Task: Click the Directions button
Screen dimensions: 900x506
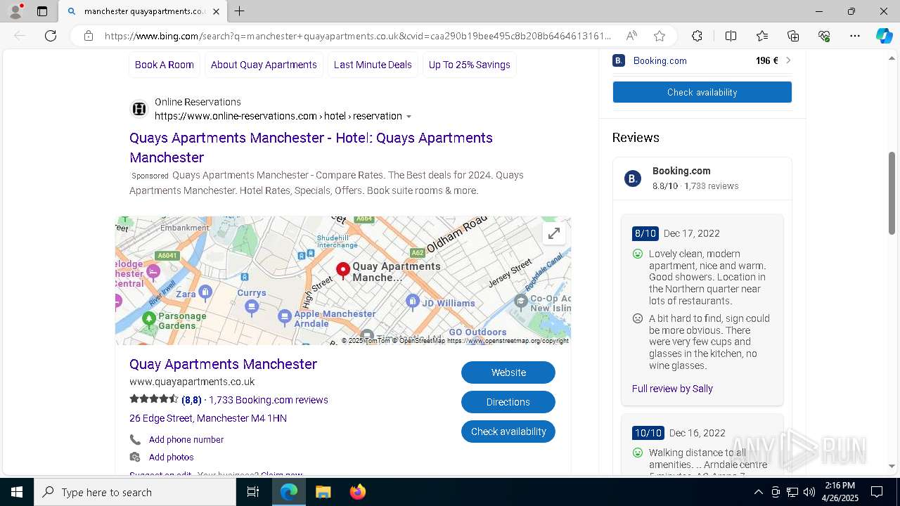Action: coord(508,402)
